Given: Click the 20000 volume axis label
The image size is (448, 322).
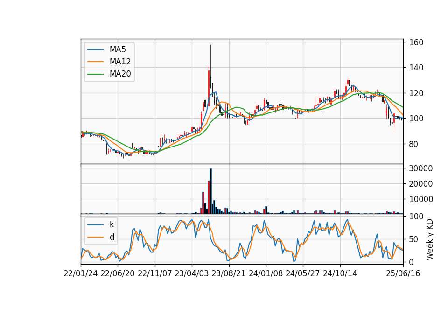Looking at the screenshot, I should tap(421, 184).
